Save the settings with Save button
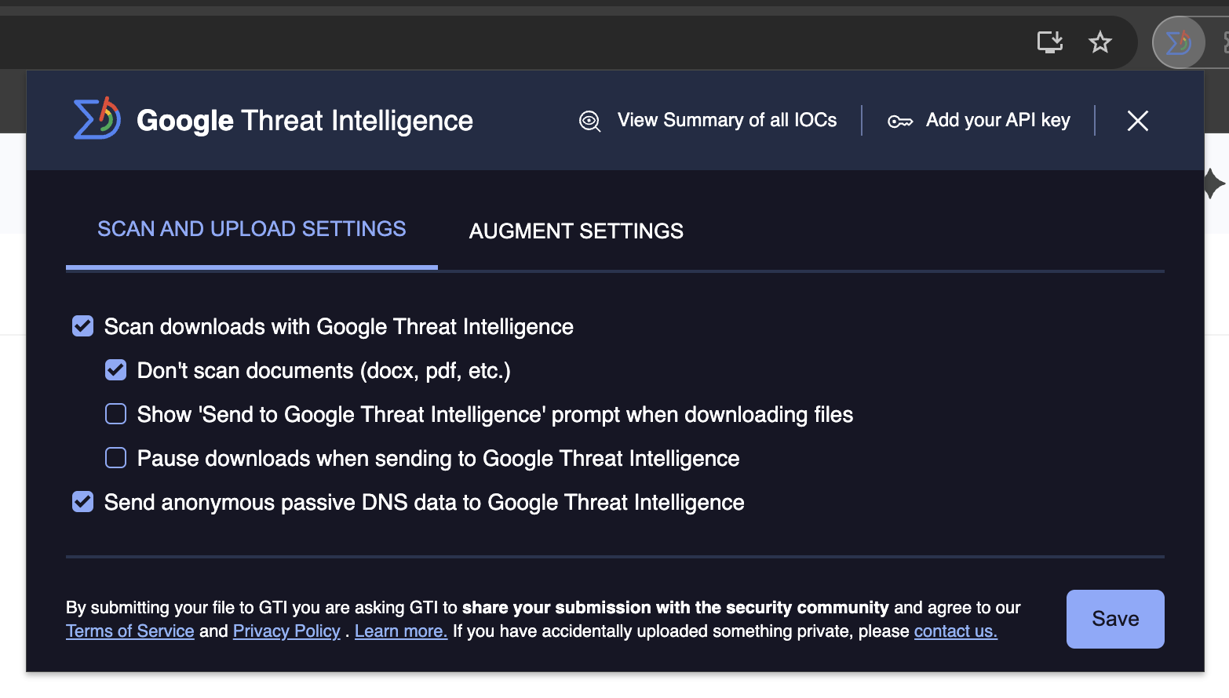The width and height of the screenshot is (1229, 698). click(x=1115, y=619)
